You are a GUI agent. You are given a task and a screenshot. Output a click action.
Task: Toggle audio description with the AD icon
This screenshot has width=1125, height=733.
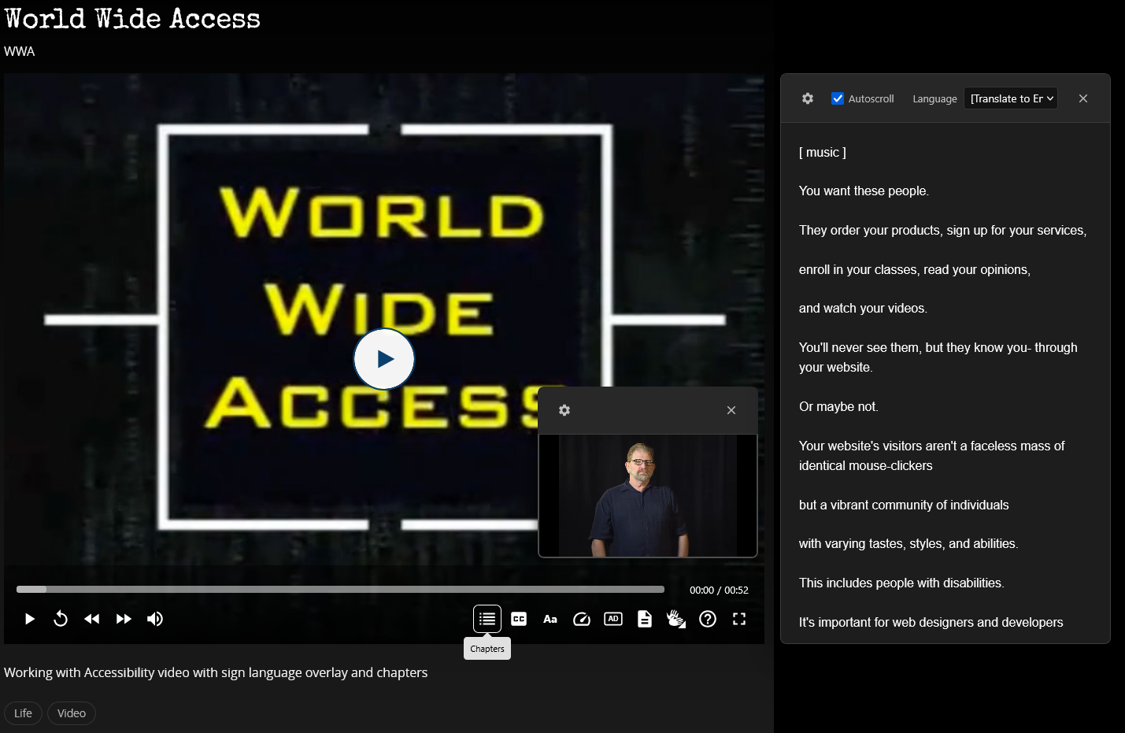613,619
